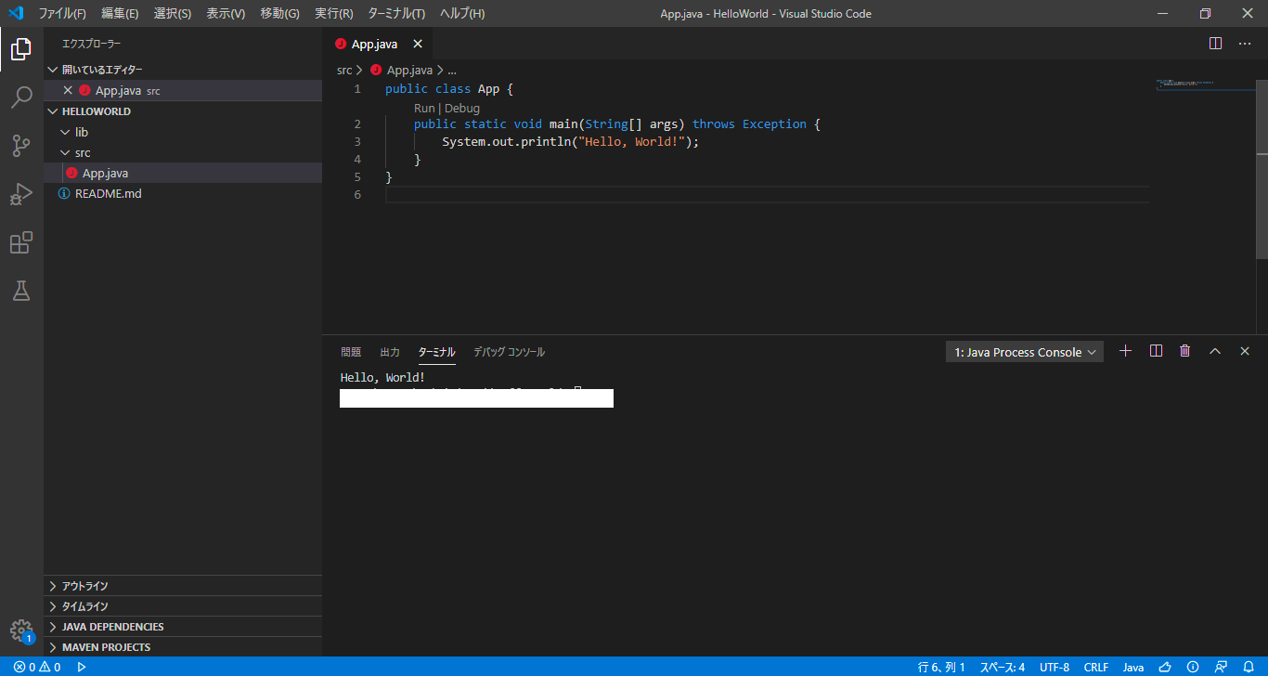Open the Search view in activity bar

coord(21,97)
